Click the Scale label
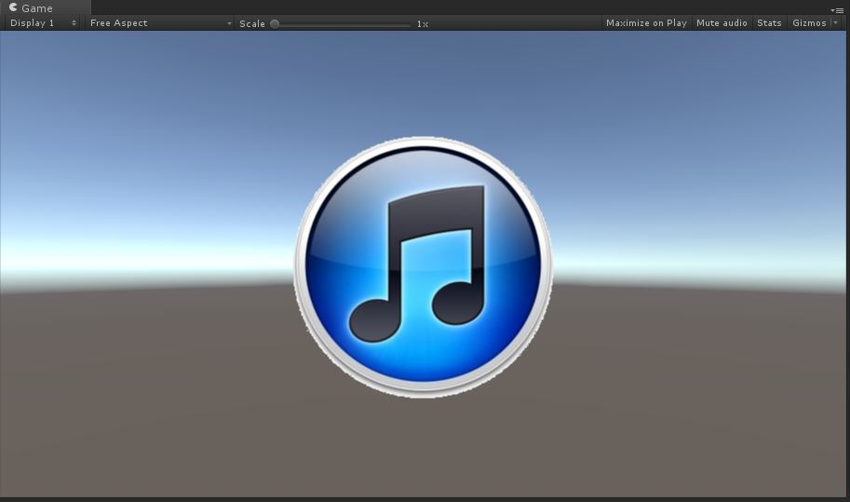The image size is (850, 502). [x=252, y=24]
